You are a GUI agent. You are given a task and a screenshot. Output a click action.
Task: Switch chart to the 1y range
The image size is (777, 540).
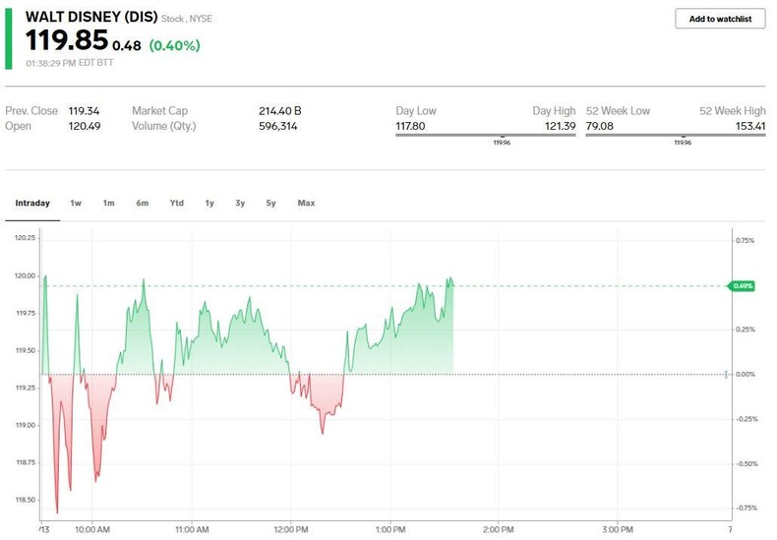coord(209,204)
